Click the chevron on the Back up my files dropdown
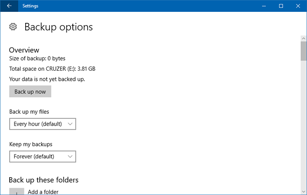 [70, 124]
